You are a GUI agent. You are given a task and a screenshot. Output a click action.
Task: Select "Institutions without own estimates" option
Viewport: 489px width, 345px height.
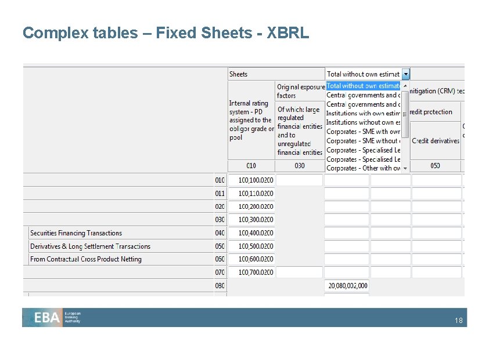click(360, 122)
